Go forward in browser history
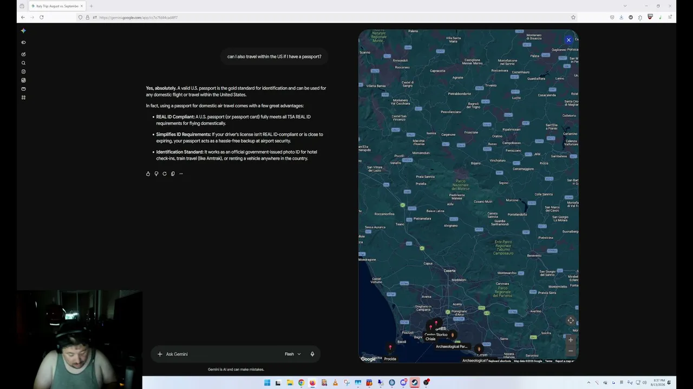The image size is (693, 389). point(32,17)
